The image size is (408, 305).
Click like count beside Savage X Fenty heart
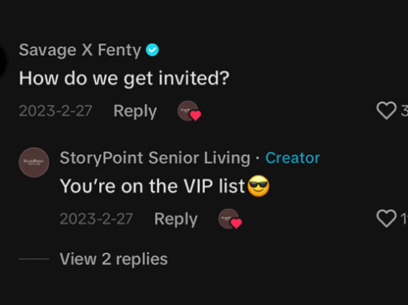[x=404, y=111]
